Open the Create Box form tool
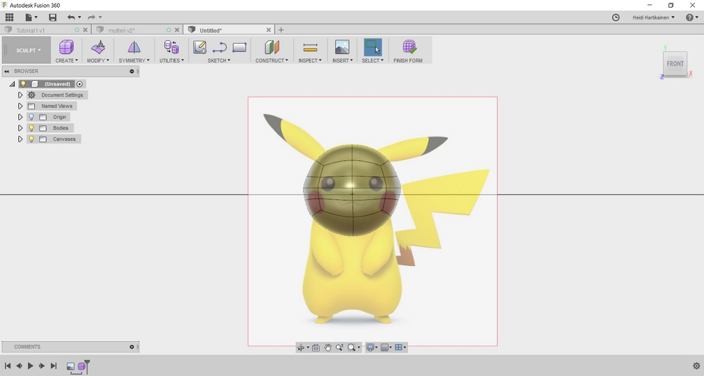The height and width of the screenshot is (376, 704). click(66, 48)
